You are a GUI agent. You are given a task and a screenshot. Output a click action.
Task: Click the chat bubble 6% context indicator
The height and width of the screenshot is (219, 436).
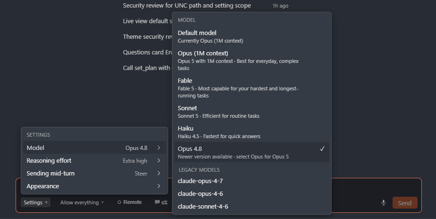(161, 202)
